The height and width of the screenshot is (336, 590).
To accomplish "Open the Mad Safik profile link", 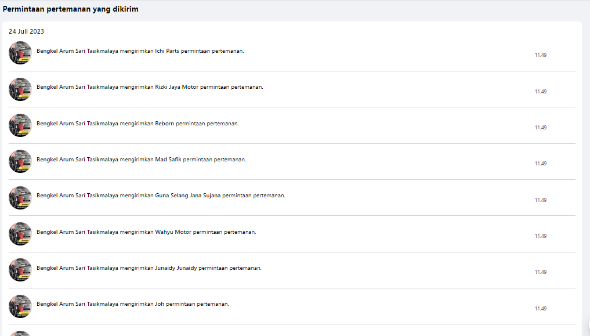I will 168,160.
